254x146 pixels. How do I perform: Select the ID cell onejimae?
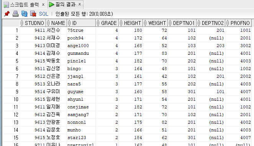pos(81,107)
